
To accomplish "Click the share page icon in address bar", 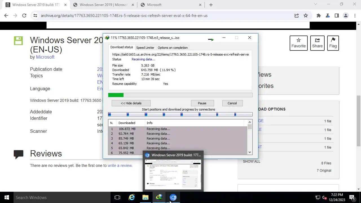I will (x=296, y=16).
